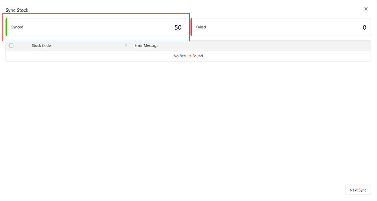Tick the select-all checkbox in table header
This screenshot has width=377, height=201.
(x=11, y=45)
